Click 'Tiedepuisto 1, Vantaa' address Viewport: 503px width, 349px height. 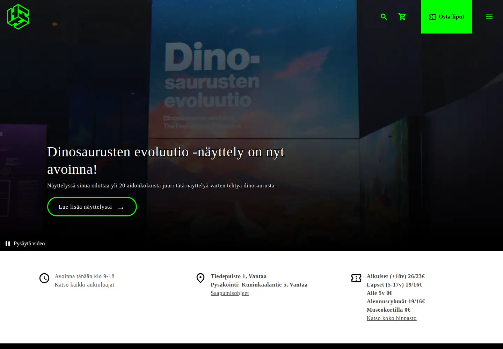tap(239, 276)
